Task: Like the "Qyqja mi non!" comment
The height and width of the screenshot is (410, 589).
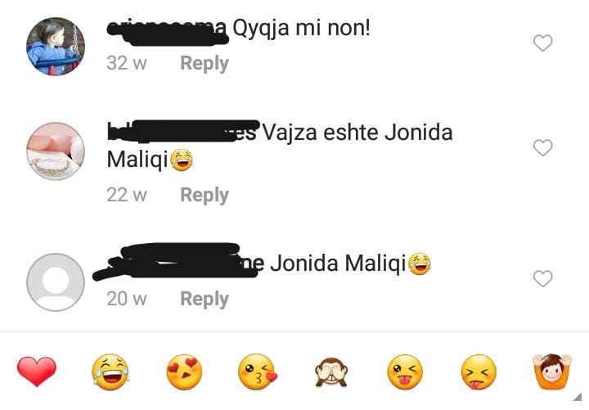Action: point(543,43)
